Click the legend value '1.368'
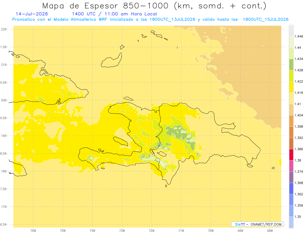The width and height of the screenshot is (303, 234). (299, 183)
